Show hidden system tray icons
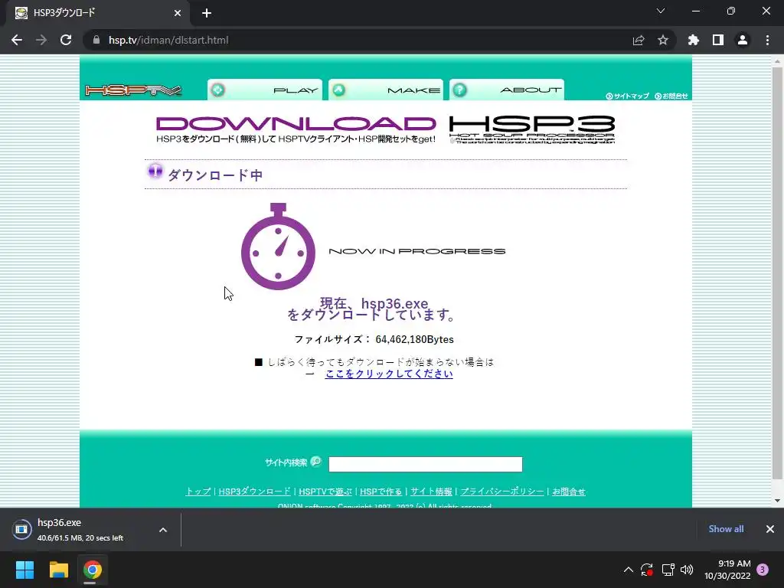 pyautogui.click(x=629, y=570)
